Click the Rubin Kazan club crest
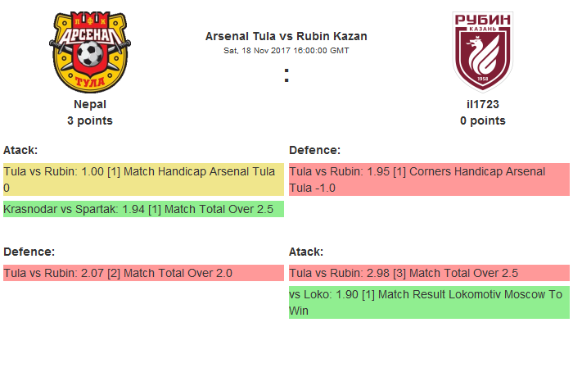The width and height of the screenshot is (573, 377). 483,51
